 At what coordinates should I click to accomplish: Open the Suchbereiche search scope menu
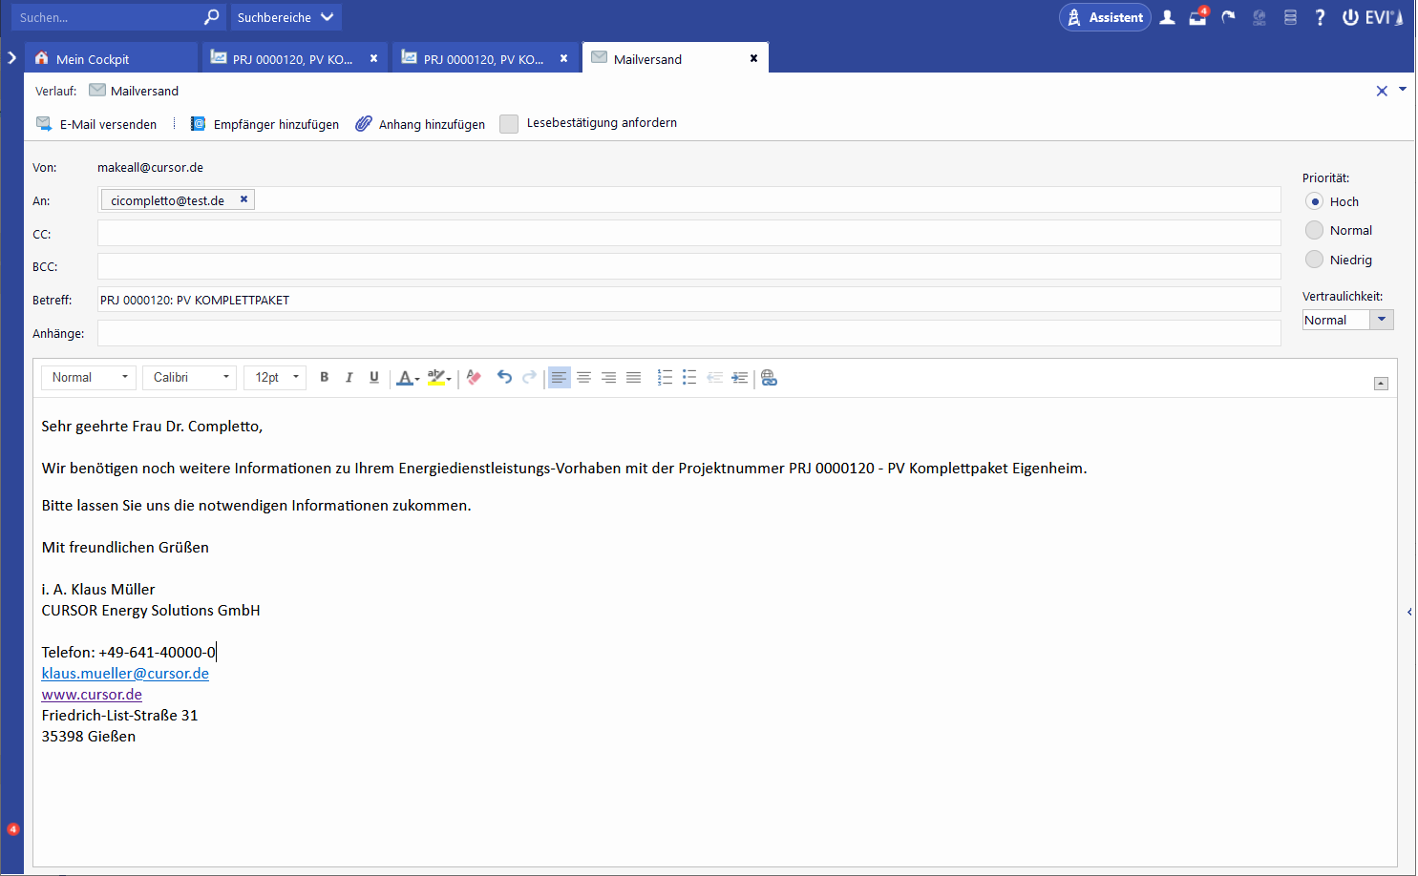pyautogui.click(x=286, y=17)
